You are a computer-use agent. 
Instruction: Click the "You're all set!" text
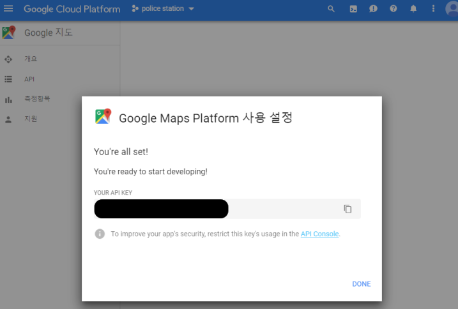[121, 152]
